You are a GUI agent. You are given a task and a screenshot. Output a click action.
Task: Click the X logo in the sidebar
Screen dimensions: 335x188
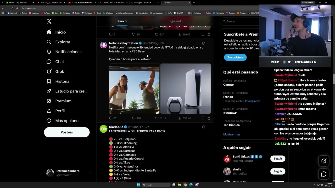[49, 21]
